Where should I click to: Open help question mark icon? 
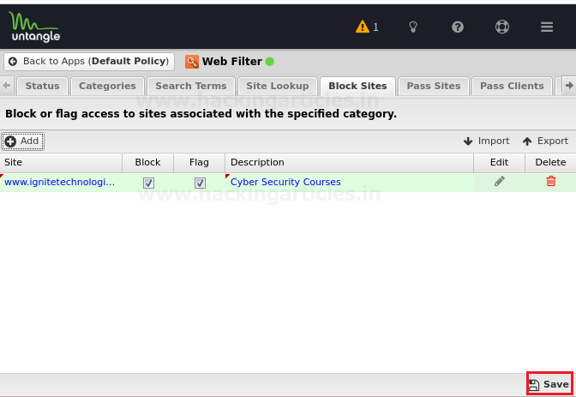(458, 27)
